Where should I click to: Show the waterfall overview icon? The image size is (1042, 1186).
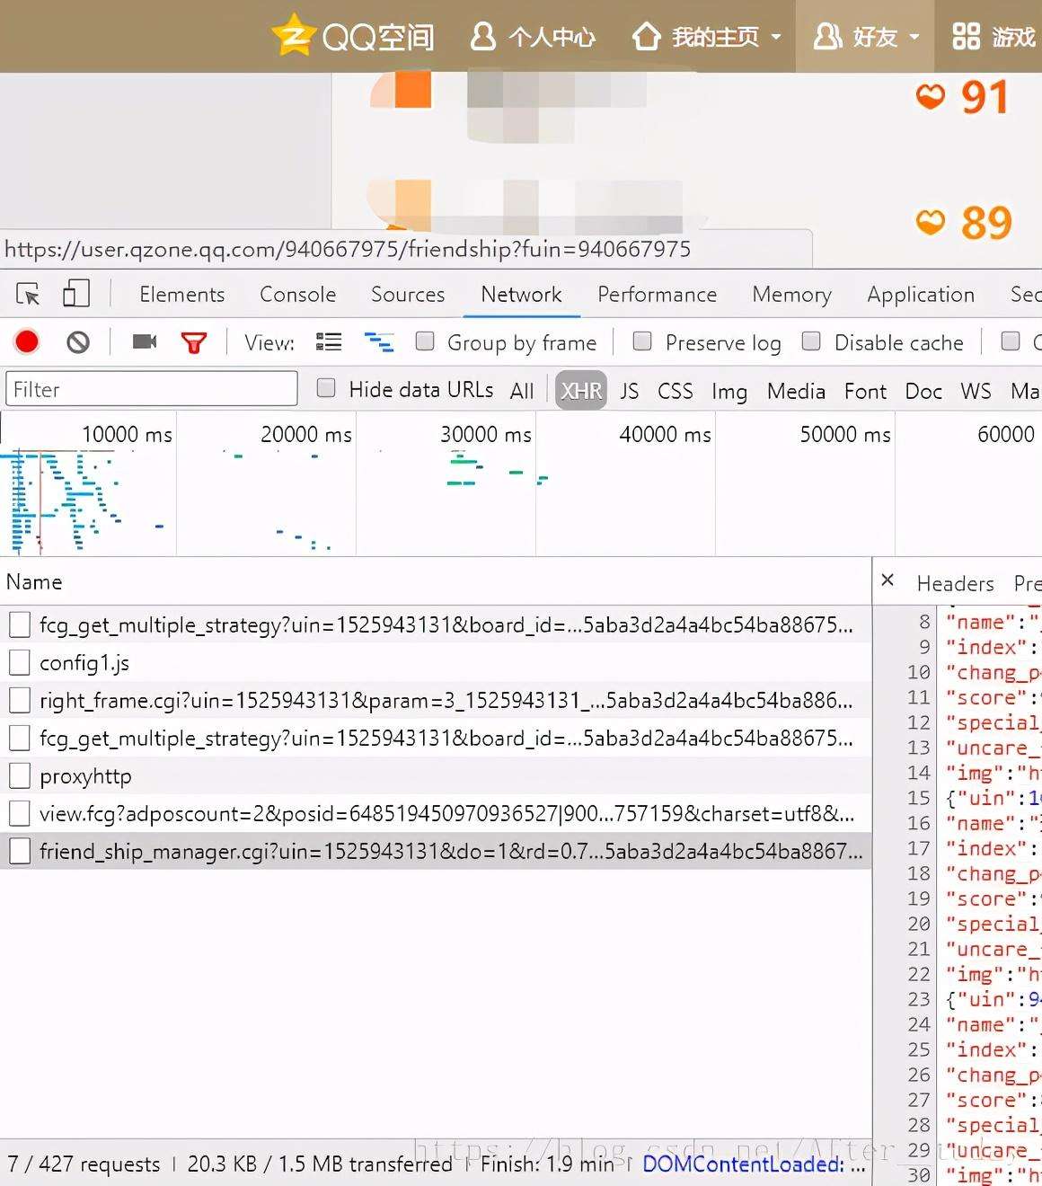coord(378,342)
